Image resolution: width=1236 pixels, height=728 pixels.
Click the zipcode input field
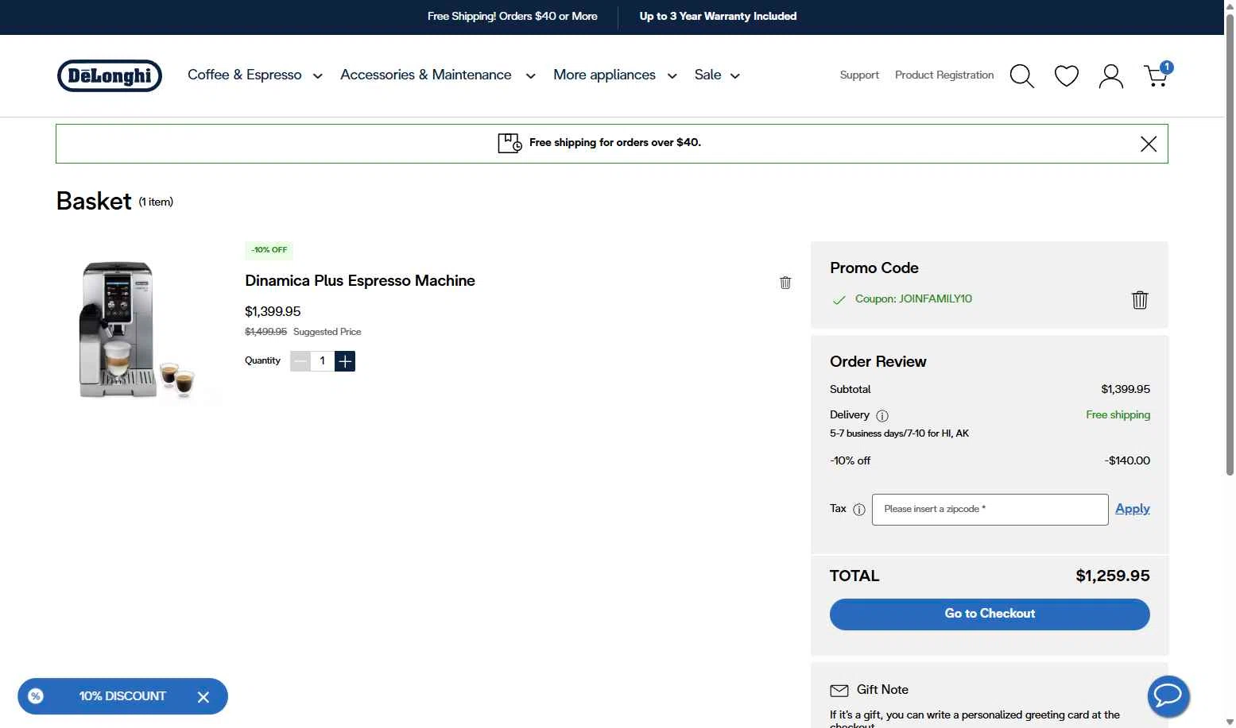pos(990,510)
